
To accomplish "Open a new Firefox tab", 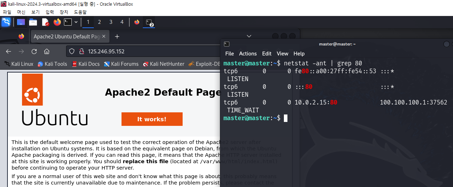I will (117, 36).
